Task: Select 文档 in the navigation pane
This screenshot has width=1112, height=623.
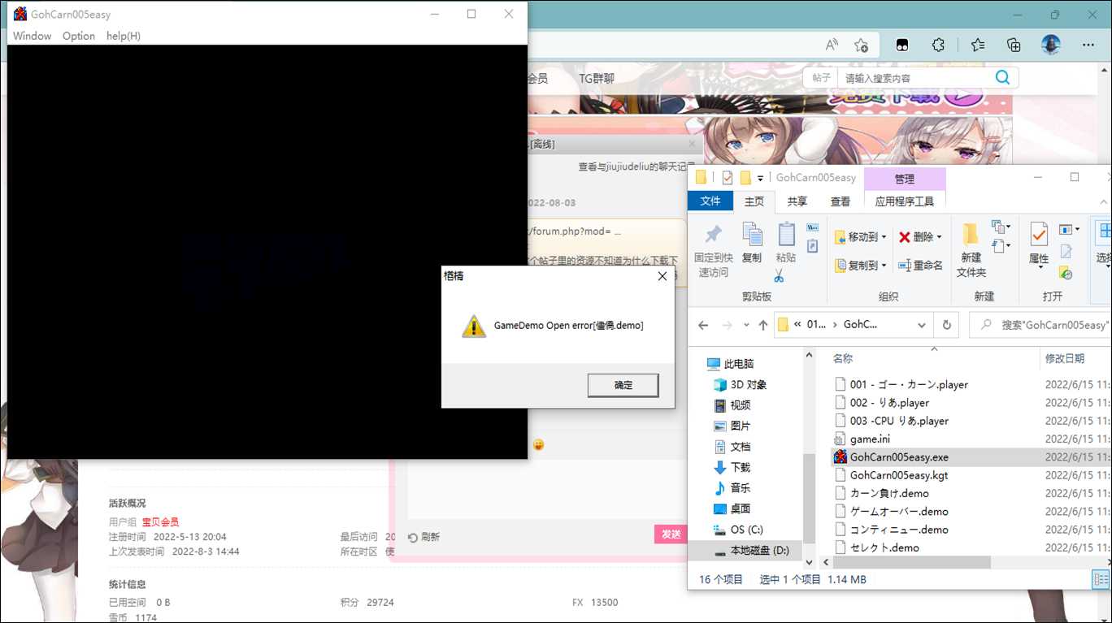Action: coord(732,447)
